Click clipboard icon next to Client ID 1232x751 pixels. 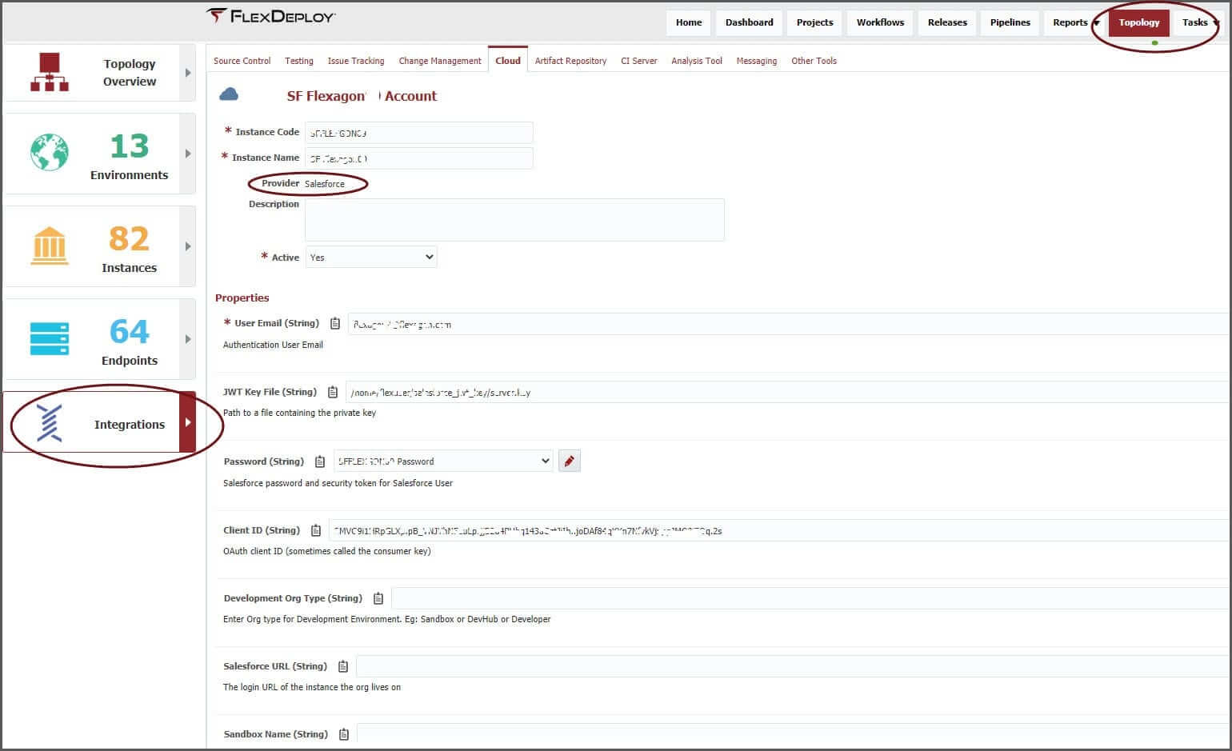[x=316, y=530]
